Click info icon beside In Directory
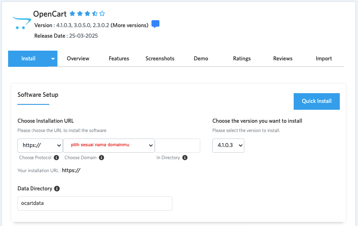This screenshot has width=358, height=226. pyautogui.click(x=185, y=158)
